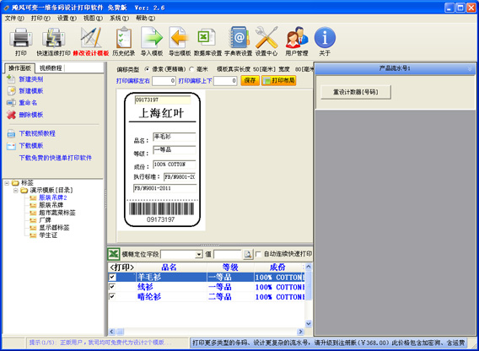Click the 关于 info icon
The height and width of the screenshot is (351, 479).
click(325, 38)
